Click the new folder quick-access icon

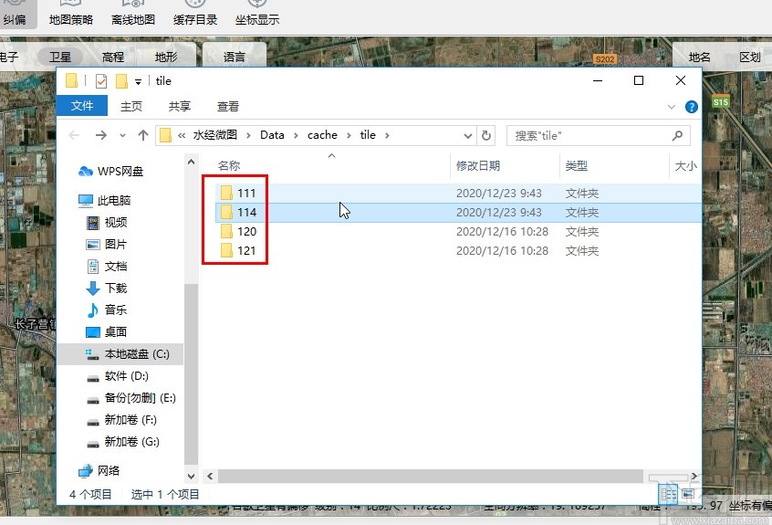tap(121, 80)
